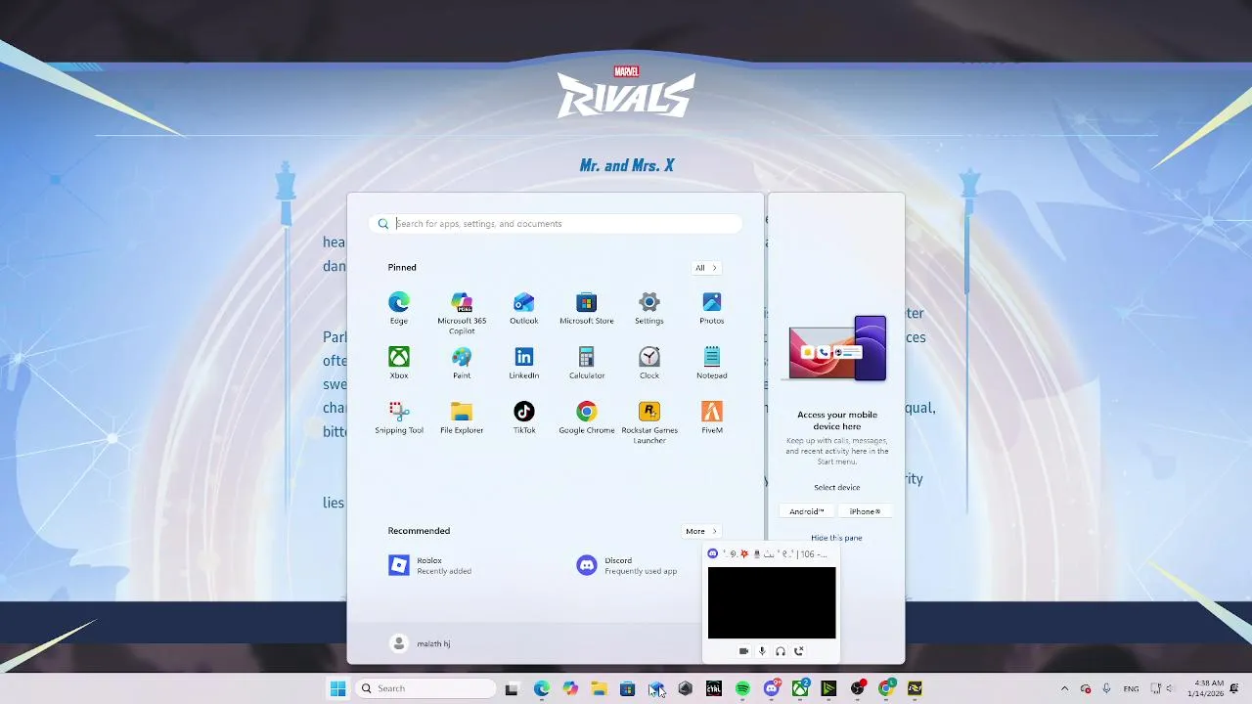This screenshot has width=1252, height=704.
Task: Open Google Chrome from the taskbar
Action: click(886, 688)
